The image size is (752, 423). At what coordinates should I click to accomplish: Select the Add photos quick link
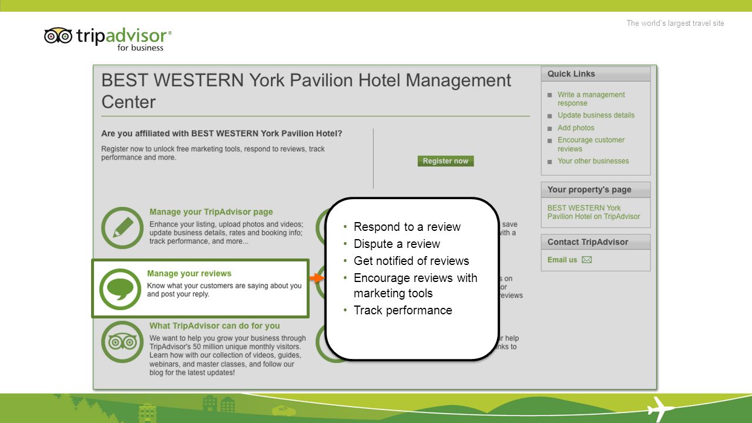(576, 127)
